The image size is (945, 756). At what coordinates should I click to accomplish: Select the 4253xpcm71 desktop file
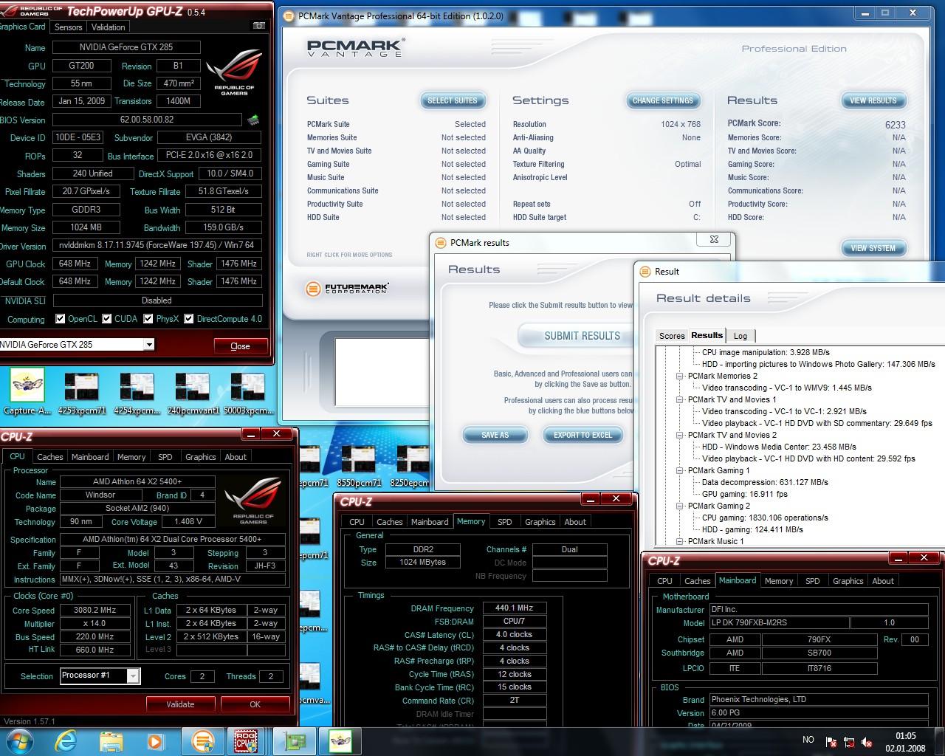81,394
